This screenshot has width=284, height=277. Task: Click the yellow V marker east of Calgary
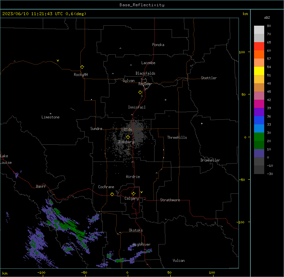pyautogui.click(x=141, y=192)
